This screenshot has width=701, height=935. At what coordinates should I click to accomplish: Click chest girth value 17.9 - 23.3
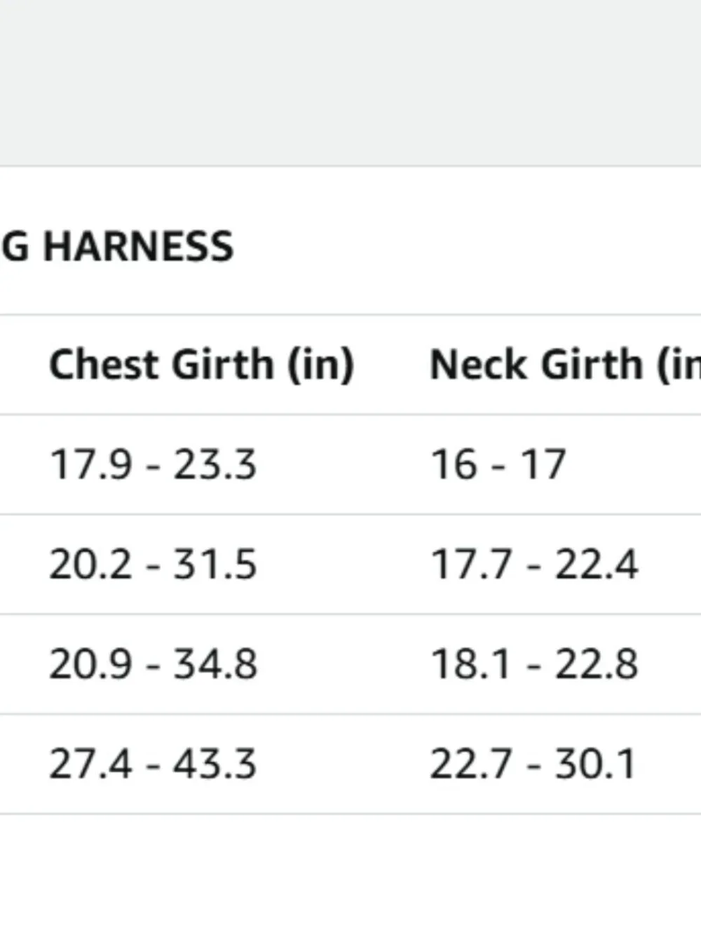click(153, 464)
